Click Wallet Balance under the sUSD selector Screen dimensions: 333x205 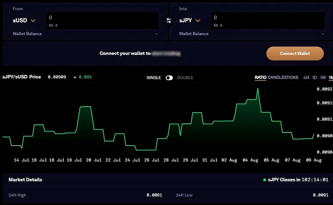click(x=27, y=34)
